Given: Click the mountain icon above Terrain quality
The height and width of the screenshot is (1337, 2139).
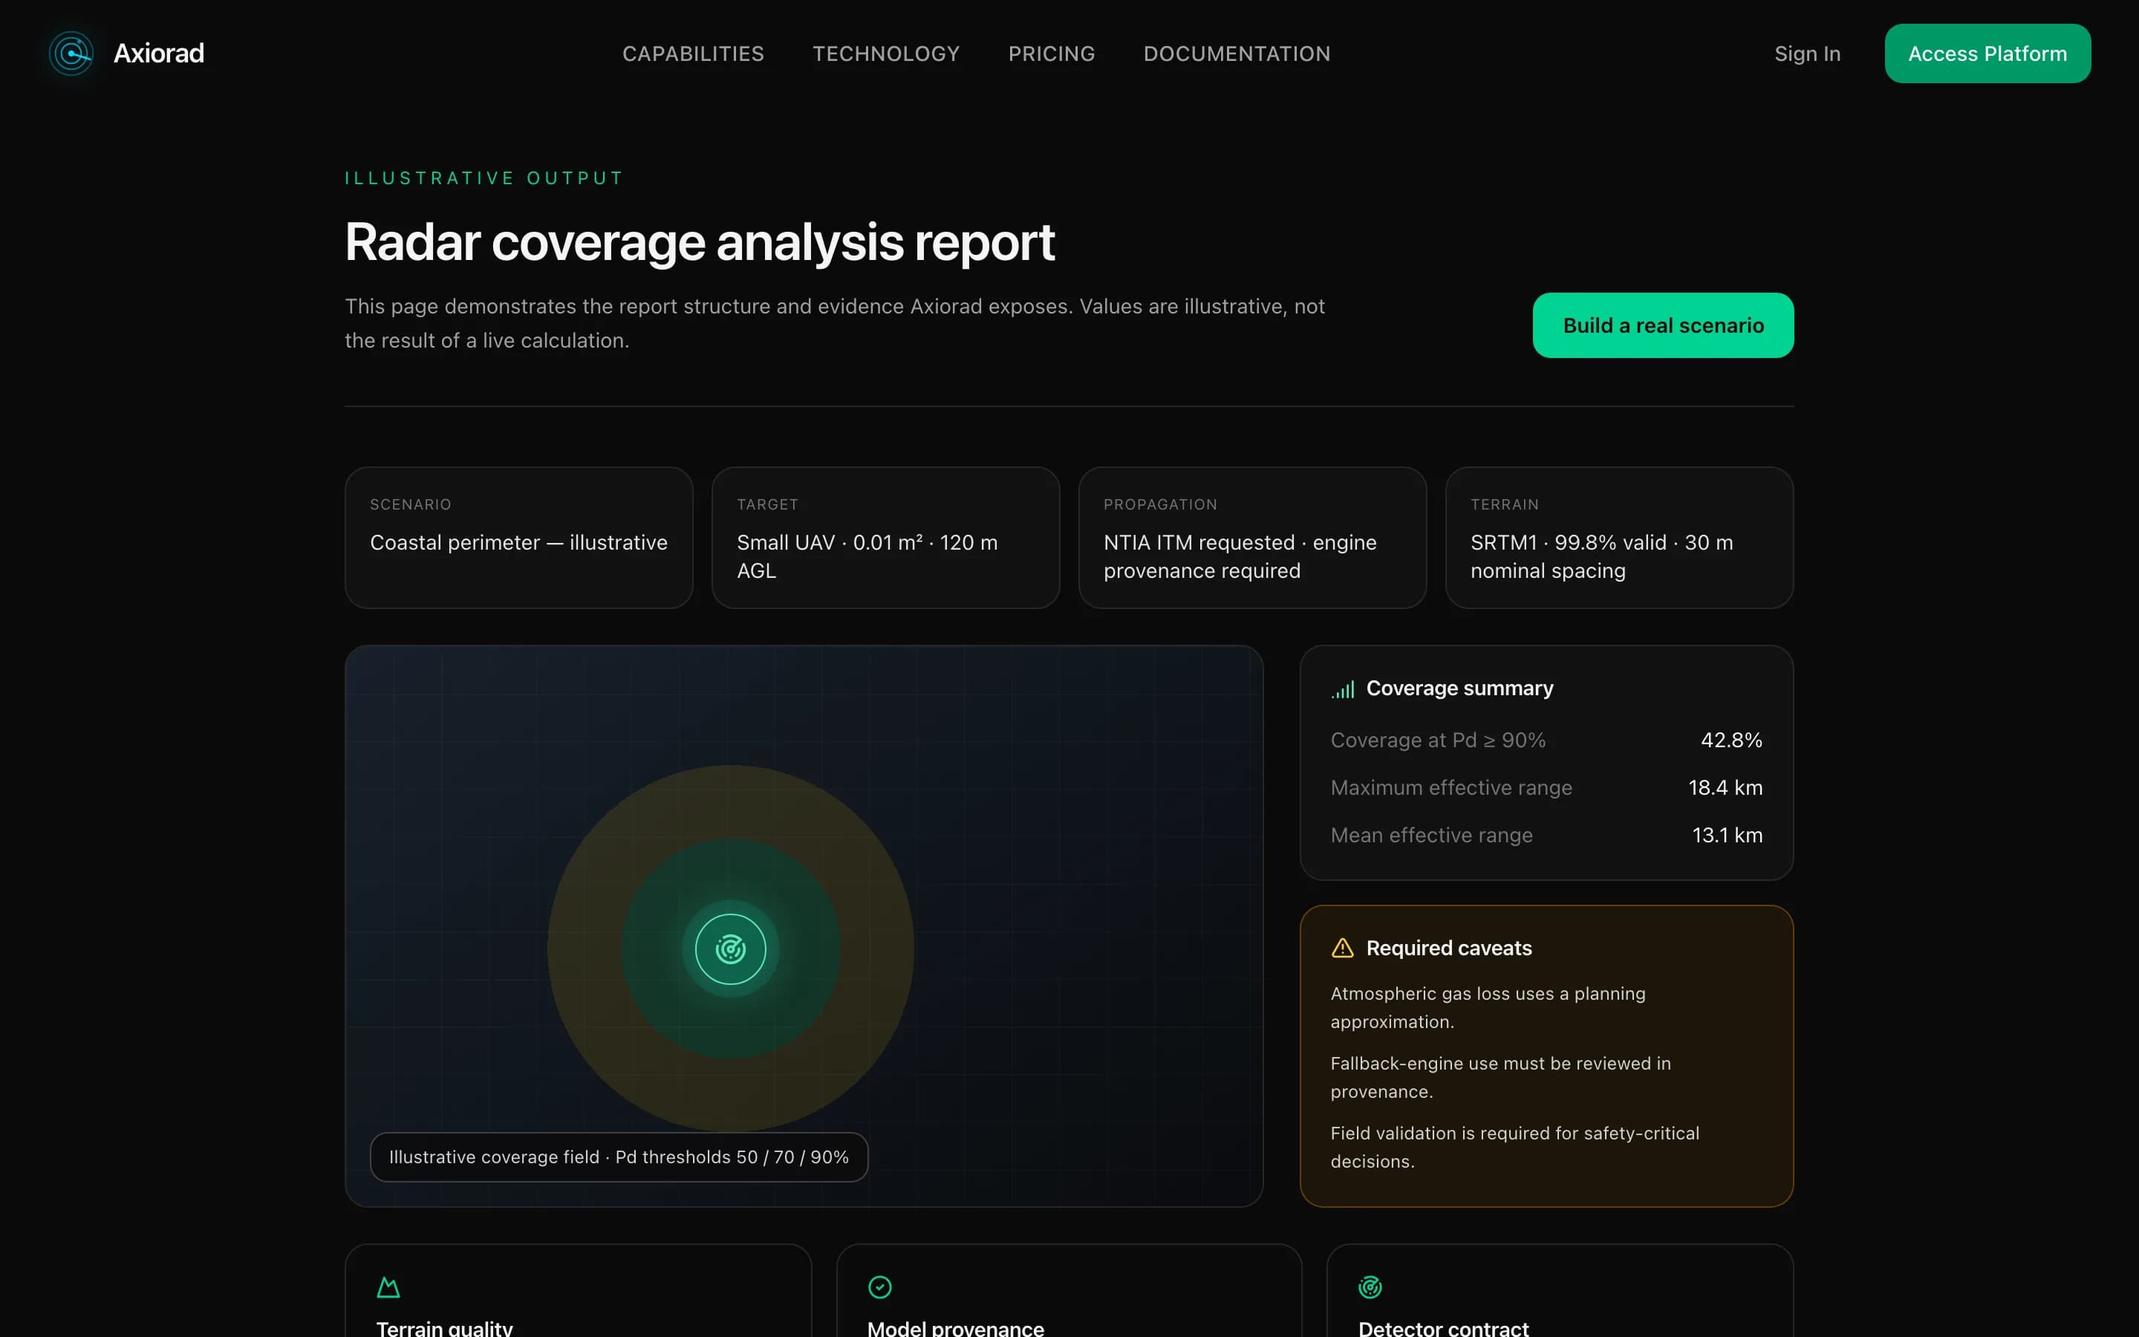Looking at the screenshot, I should 388,1287.
